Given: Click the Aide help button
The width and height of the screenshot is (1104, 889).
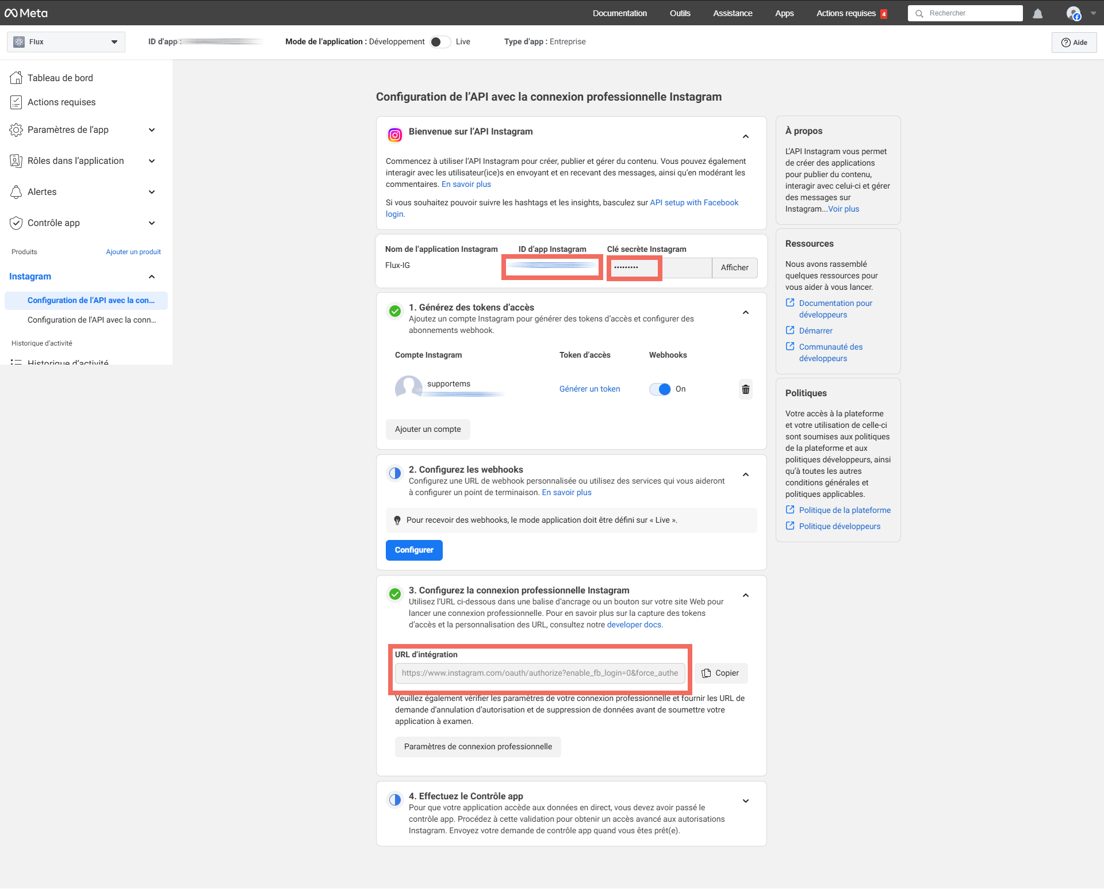Looking at the screenshot, I should point(1074,43).
